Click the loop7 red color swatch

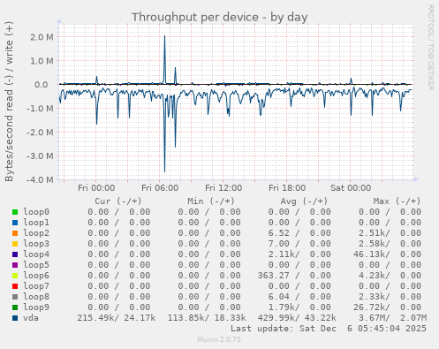15,286
